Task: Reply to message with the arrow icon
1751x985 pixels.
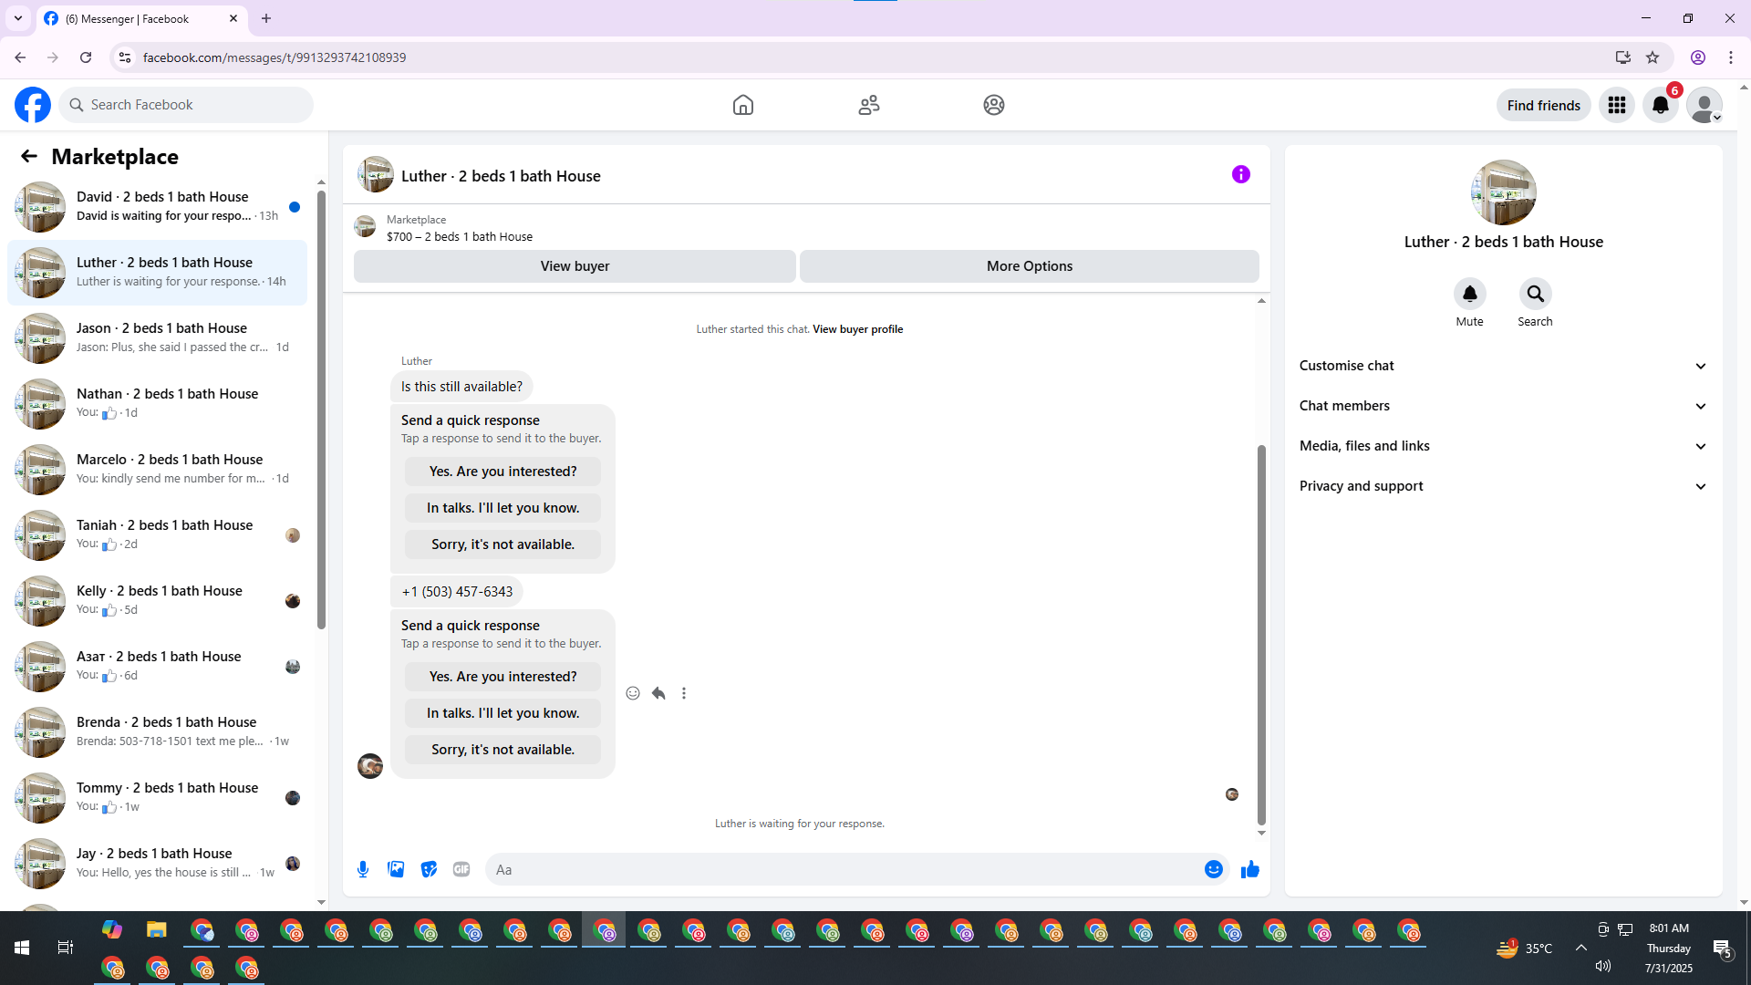Action: pos(658,693)
